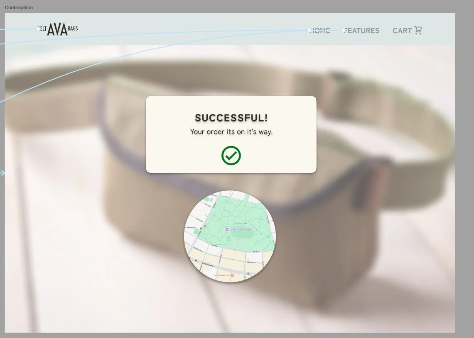The height and width of the screenshot is (338, 474).
Task: Click the shopping cart icon
Action: tap(418, 30)
